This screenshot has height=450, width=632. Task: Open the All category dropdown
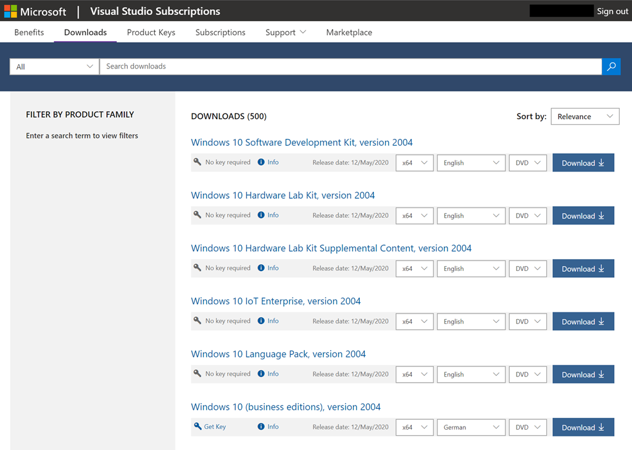[54, 67]
